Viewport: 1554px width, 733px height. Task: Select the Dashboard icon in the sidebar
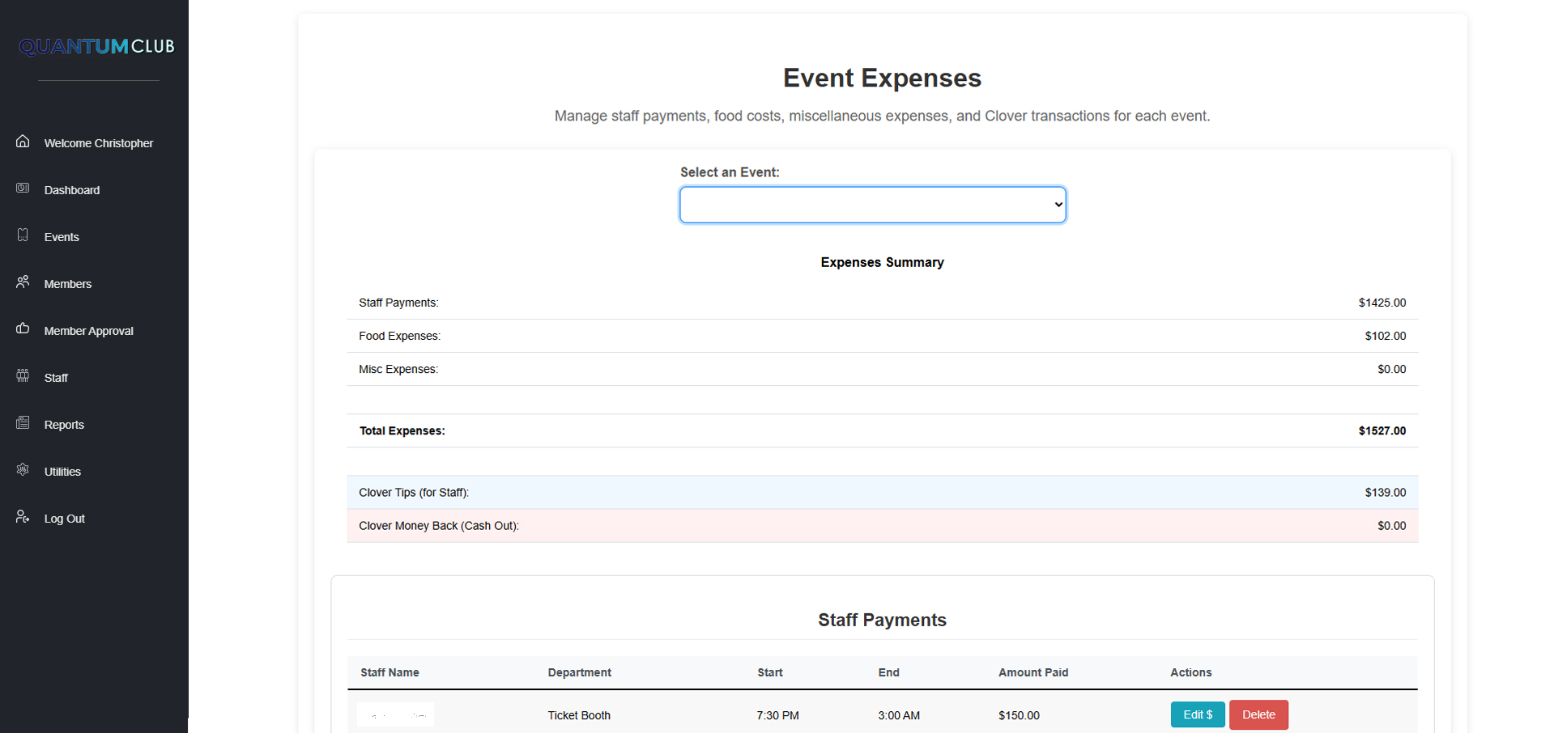click(23, 189)
